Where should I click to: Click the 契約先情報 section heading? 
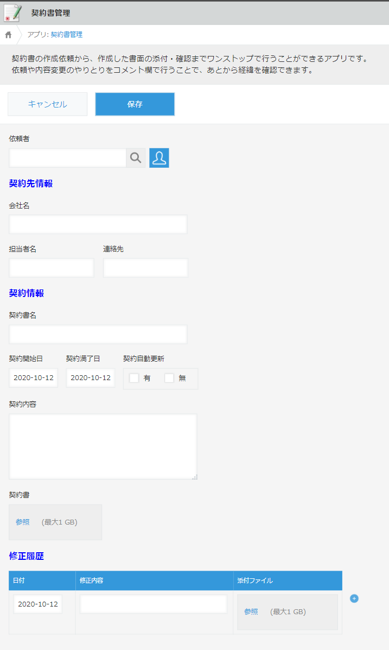(x=31, y=184)
